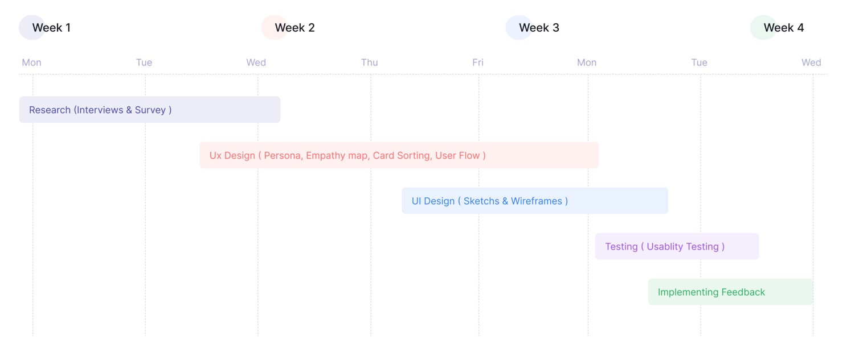Click the Week 3 header

coord(539,27)
